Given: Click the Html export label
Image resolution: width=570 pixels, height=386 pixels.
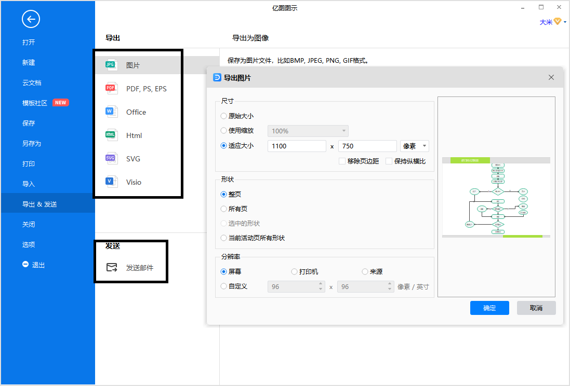Looking at the screenshot, I should (x=134, y=135).
